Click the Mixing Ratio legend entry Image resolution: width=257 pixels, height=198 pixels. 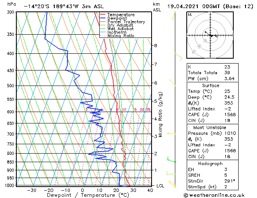click(117, 36)
